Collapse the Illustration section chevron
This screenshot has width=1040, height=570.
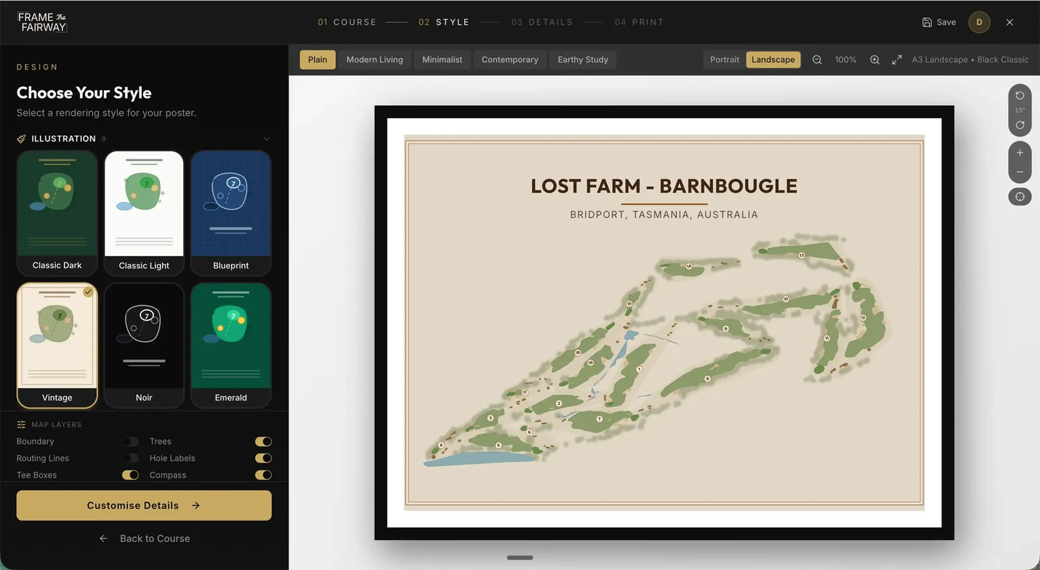[x=266, y=139]
